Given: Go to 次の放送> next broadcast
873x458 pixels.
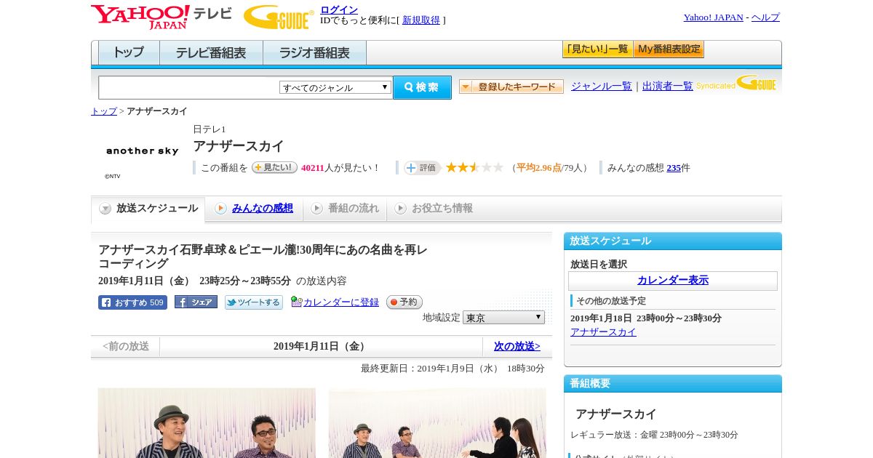Looking at the screenshot, I should [x=517, y=347].
